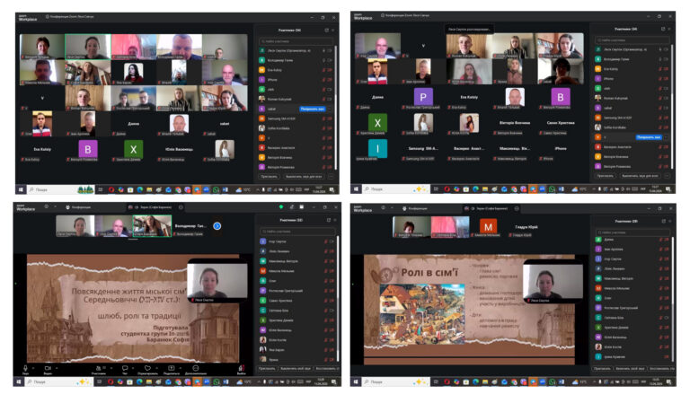Open WhatsApp from the title slide window's taskbar
The image size is (690, 403).
pos(216,381)
